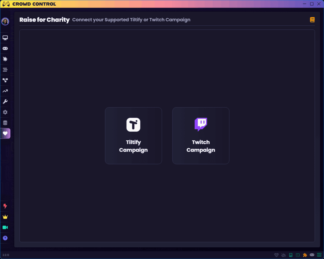Open settings via gear icon
Viewport: 324px width, 259px height.
point(5,112)
